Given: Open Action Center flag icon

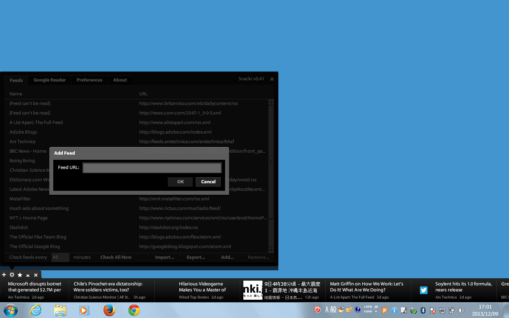Looking at the screenshot, I should click(433, 310).
